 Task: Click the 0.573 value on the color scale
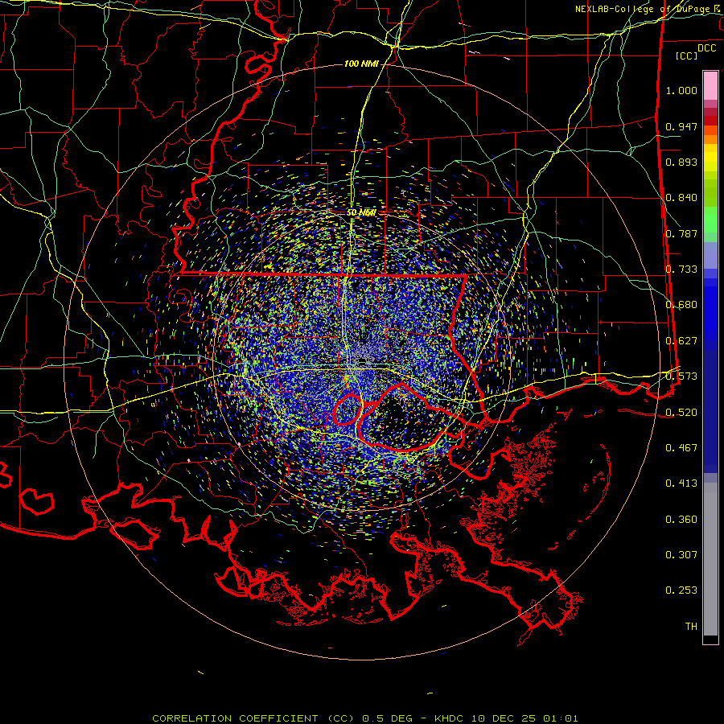[681, 376]
